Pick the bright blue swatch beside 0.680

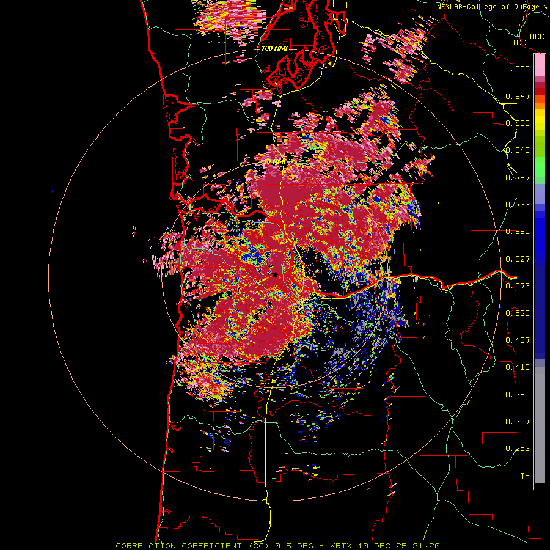point(540,235)
